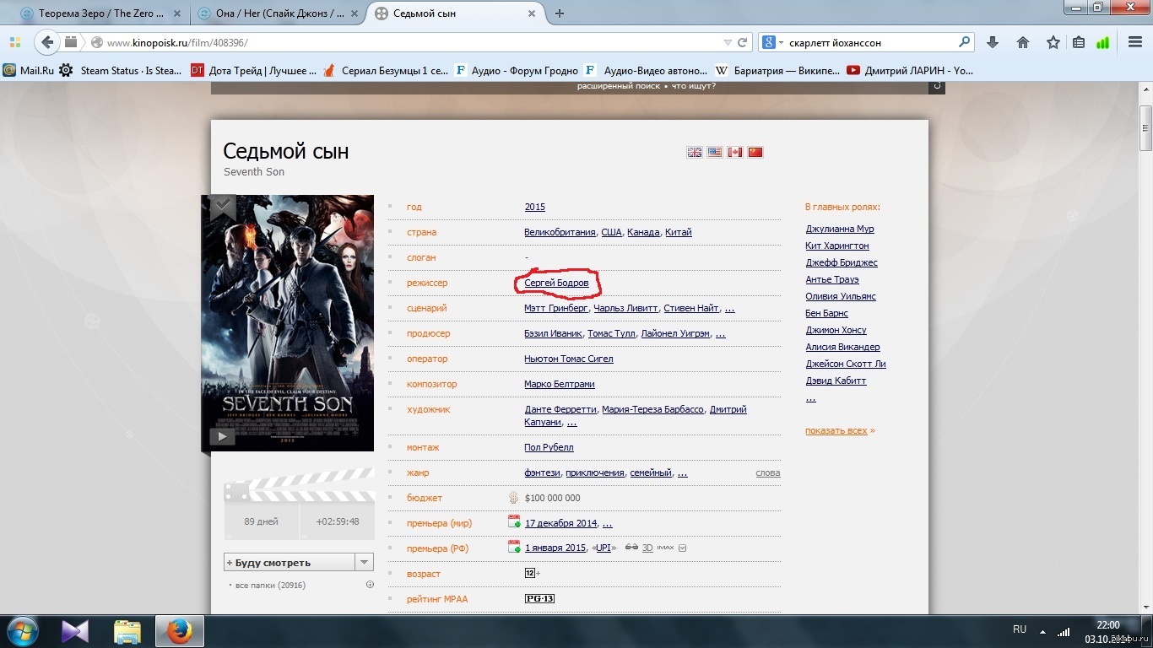
Task: Bookmark this page with the star icon
Action: (x=1053, y=42)
